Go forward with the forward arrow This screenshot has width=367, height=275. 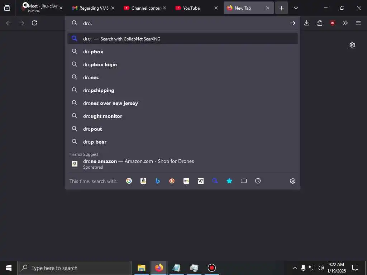pos(22,23)
